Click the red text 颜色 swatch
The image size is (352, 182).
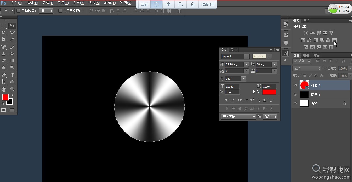[269, 92]
